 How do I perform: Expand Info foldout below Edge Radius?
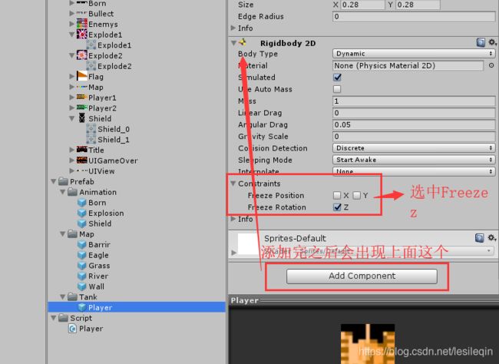[x=233, y=28]
